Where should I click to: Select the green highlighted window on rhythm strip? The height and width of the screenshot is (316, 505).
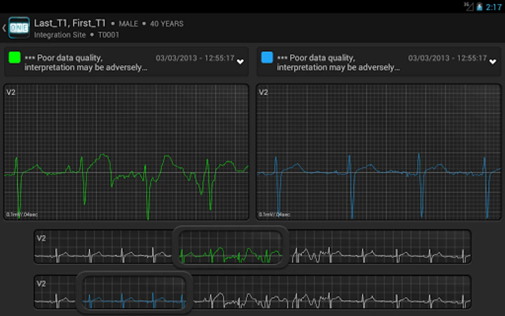click(x=230, y=247)
